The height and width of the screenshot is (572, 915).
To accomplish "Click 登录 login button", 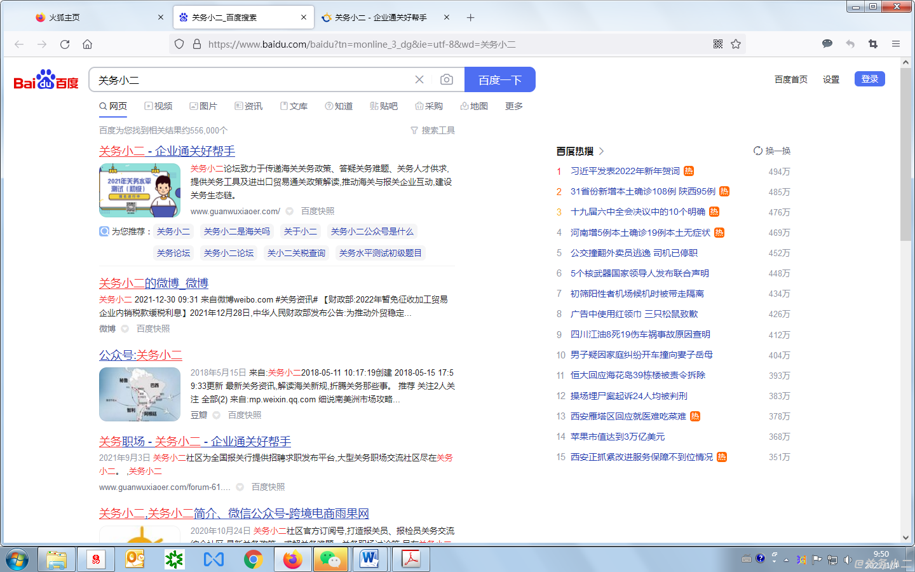I will [x=870, y=79].
